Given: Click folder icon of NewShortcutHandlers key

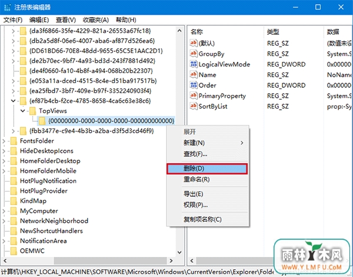Looking at the screenshot, I should coord(14,231).
